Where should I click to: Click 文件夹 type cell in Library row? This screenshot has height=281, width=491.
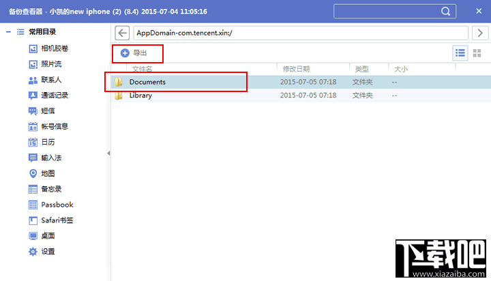point(363,95)
